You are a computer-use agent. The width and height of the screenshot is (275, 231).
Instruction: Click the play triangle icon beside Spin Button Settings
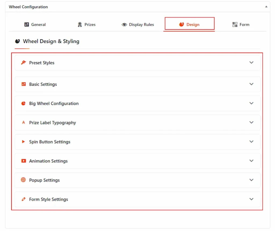point(24,141)
